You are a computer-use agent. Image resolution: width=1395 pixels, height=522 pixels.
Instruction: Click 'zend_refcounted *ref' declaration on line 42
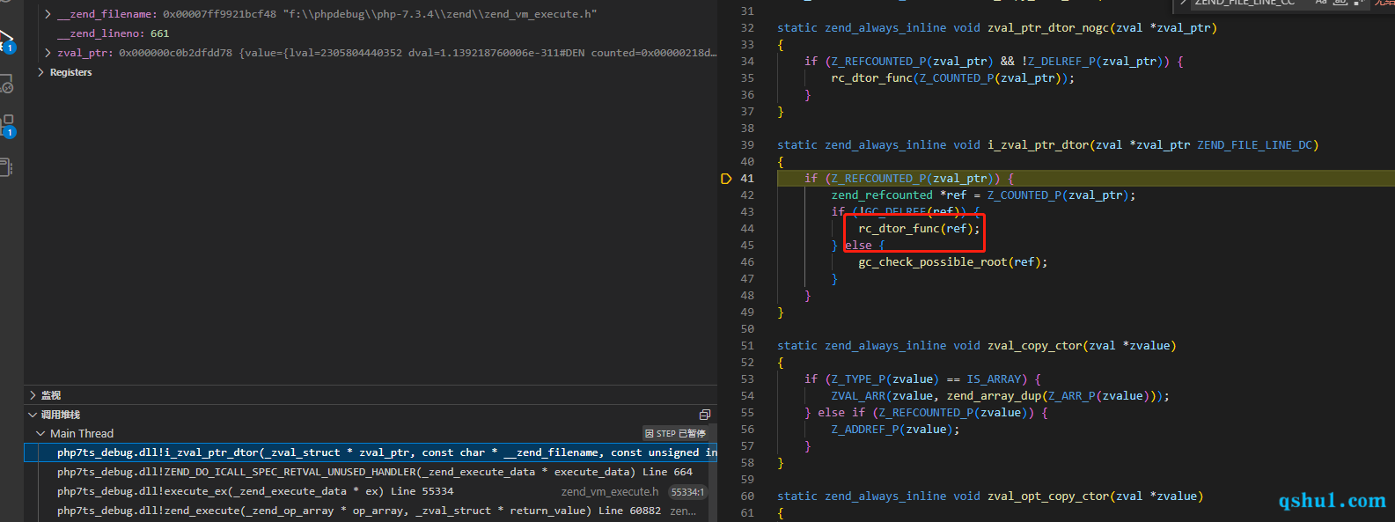coord(899,195)
